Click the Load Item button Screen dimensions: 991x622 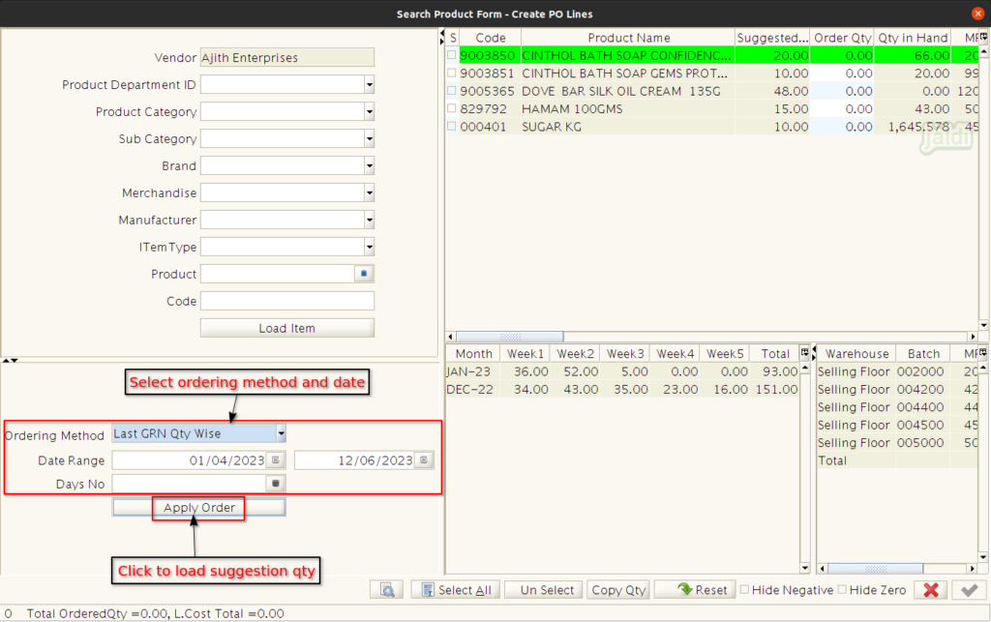coord(286,328)
